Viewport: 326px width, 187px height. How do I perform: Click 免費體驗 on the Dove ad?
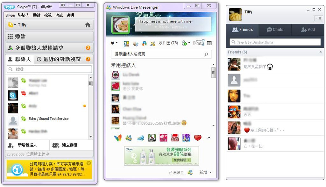(181, 160)
